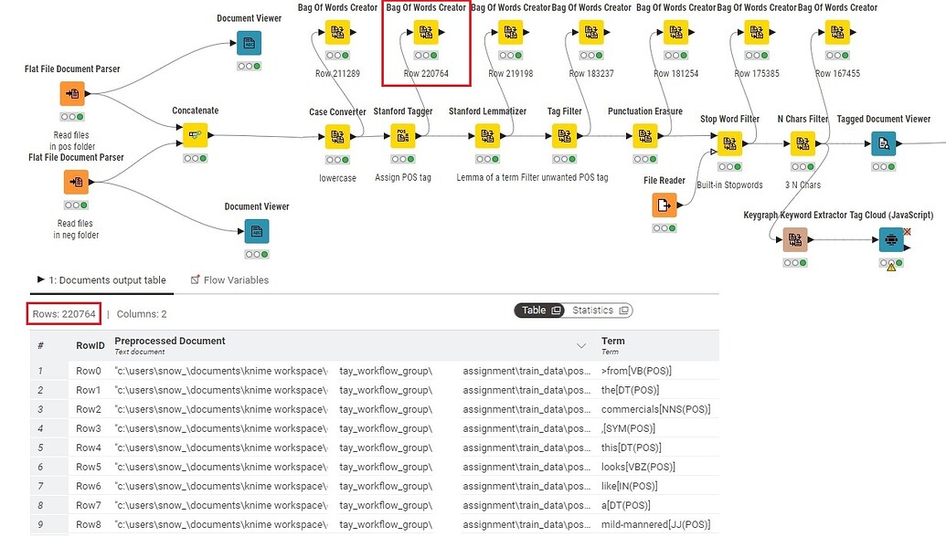Open the Tagged Document Viewer node
Image resolution: width=946 pixels, height=537 pixels.
click(x=883, y=142)
